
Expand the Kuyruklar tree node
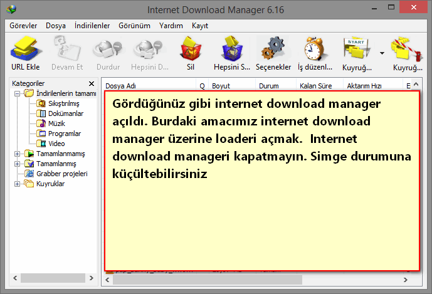pos(17,184)
